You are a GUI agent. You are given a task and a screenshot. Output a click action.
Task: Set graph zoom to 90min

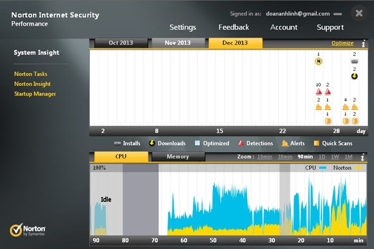[305, 157]
